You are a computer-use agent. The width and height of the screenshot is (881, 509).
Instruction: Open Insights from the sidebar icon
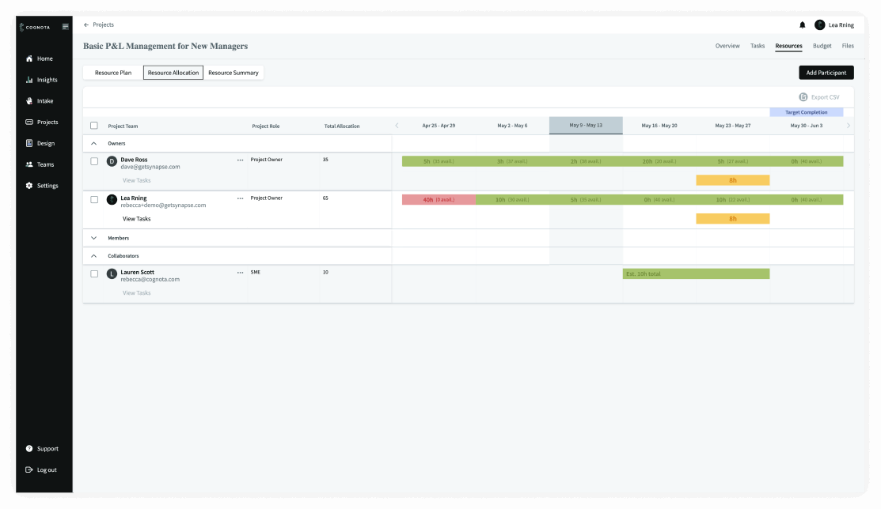tap(29, 80)
